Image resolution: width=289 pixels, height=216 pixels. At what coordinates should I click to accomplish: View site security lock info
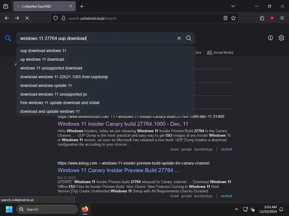64,18
